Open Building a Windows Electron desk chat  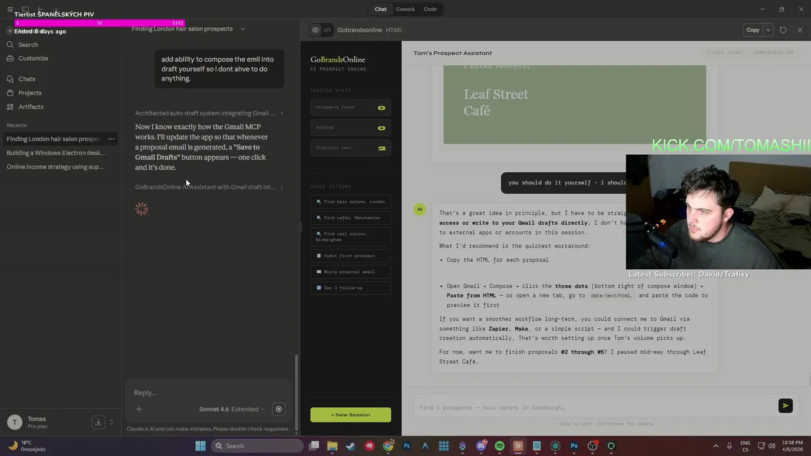click(x=56, y=153)
